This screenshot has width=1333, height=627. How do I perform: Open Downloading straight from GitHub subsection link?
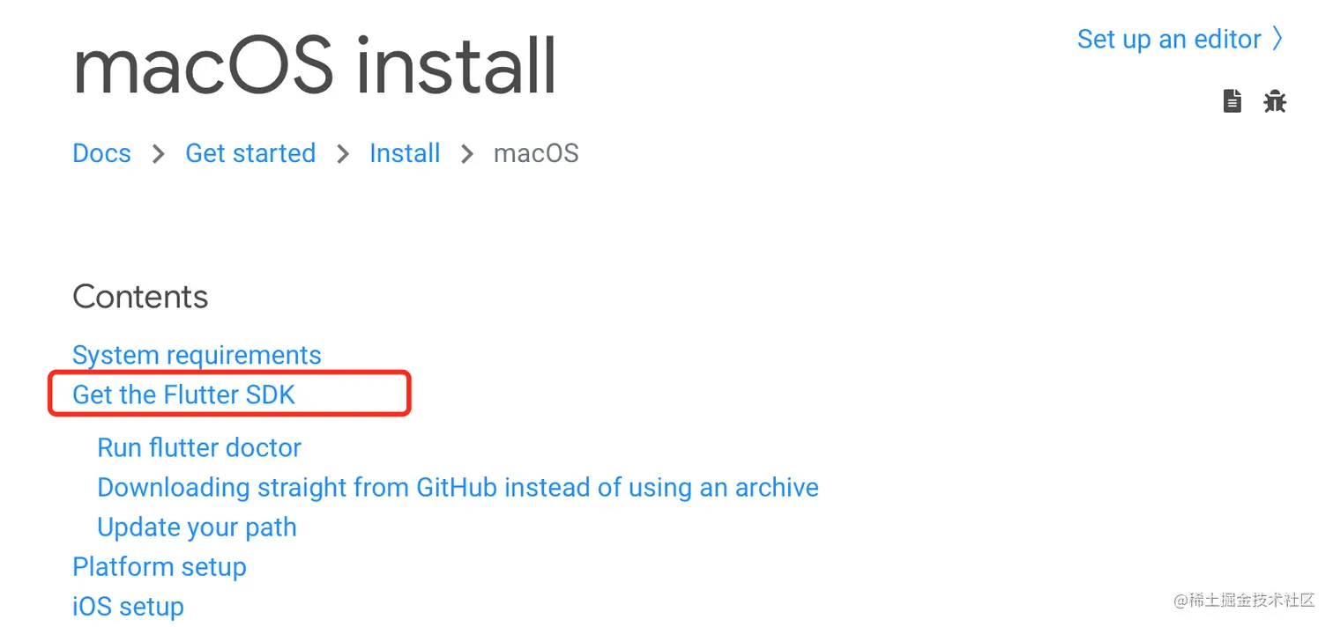(458, 487)
